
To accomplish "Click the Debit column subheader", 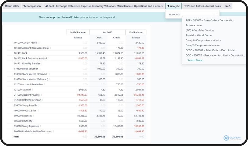I will pos(99,37).
